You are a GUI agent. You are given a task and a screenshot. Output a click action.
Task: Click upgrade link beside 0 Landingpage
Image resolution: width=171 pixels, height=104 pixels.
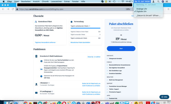pos(91,93)
